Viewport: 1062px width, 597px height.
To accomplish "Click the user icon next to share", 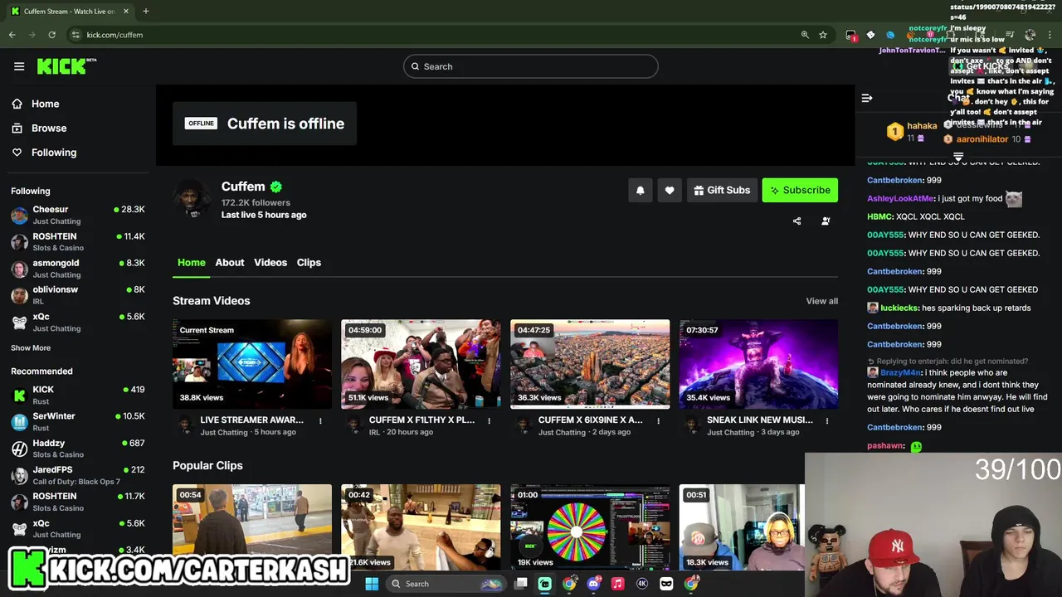I will pyautogui.click(x=826, y=221).
